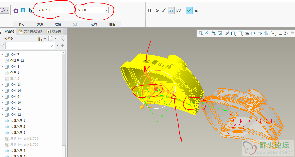Cancel the feature with X button

[x=196, y=11]
